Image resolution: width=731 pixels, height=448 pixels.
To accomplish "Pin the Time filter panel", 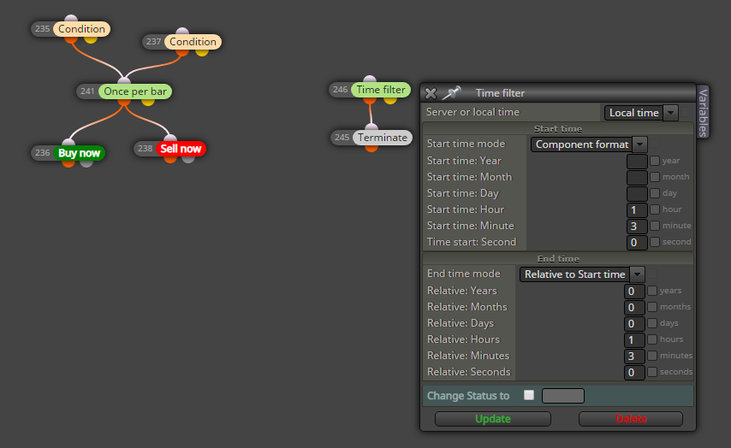I will [451, 92].
